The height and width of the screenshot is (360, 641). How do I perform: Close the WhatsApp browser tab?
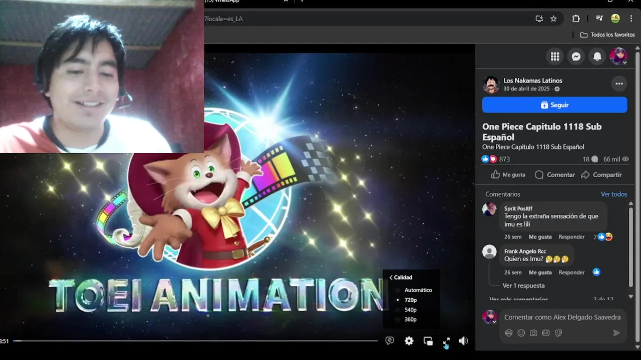coord(286,1)
